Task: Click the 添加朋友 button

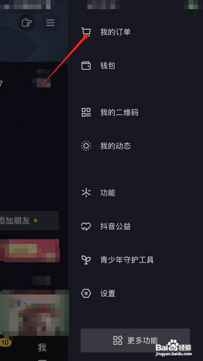Action: tap(30, 220)
